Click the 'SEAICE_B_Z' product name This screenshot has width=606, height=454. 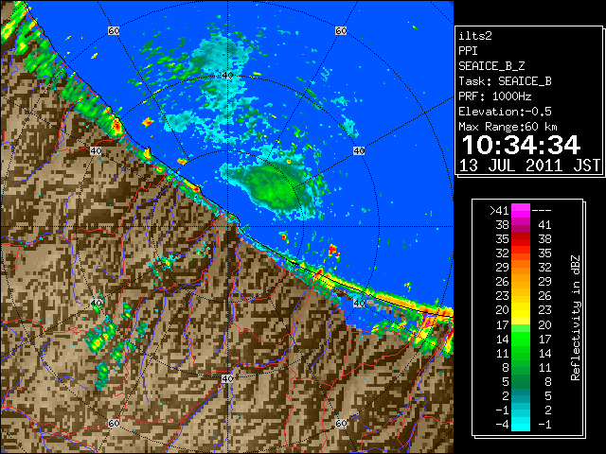(x=491, y=66)
